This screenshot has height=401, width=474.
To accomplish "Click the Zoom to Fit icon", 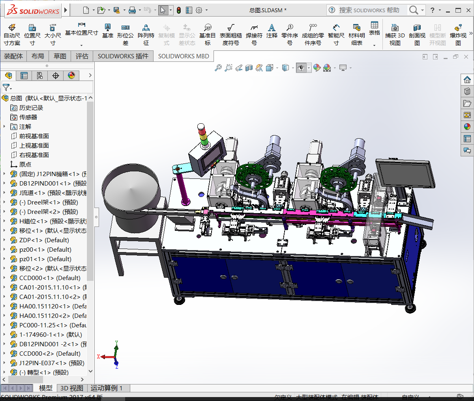I will [218, 68].
